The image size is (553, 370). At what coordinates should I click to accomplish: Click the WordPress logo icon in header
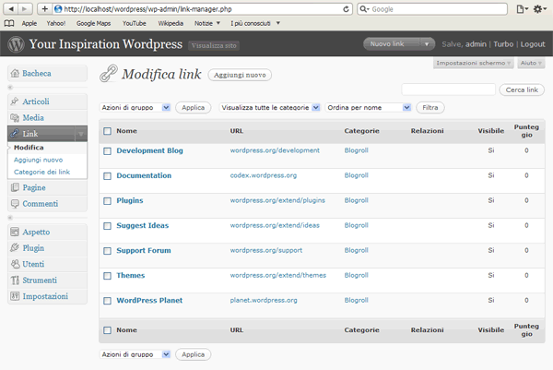[x=17, y=44]
